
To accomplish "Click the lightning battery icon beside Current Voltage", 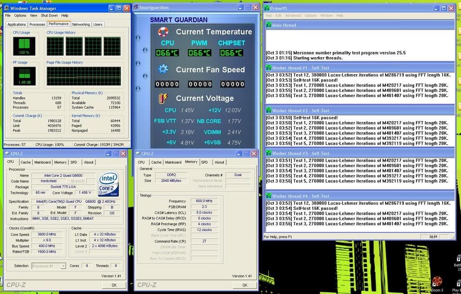I will (163, 98).
